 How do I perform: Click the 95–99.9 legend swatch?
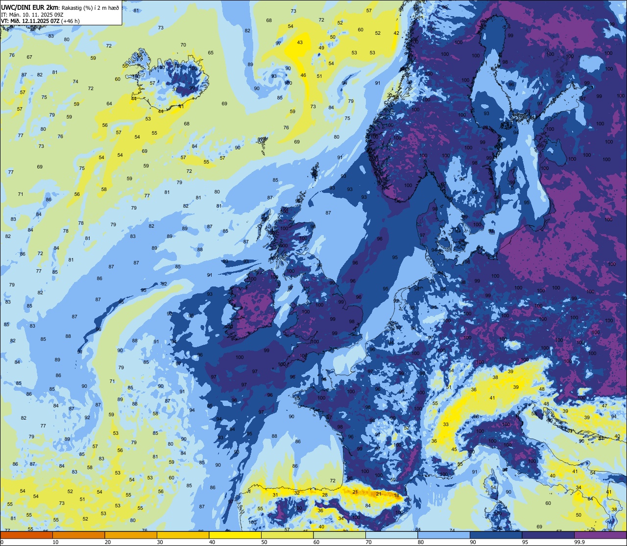coord(548,535)
